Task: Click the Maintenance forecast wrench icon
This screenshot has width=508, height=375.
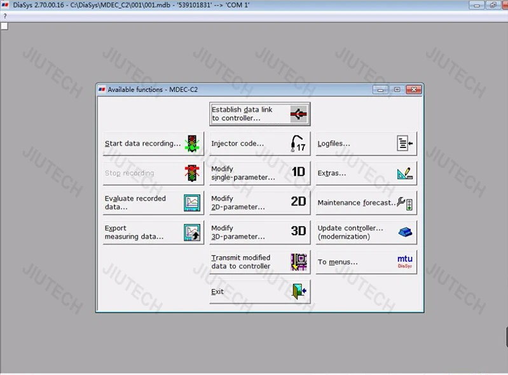Action: (x=405, y=203)
